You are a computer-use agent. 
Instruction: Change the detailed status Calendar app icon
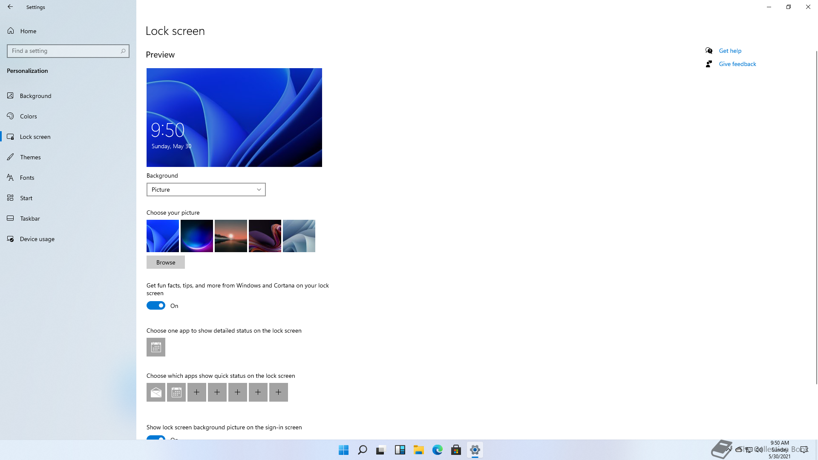(156, 347)
